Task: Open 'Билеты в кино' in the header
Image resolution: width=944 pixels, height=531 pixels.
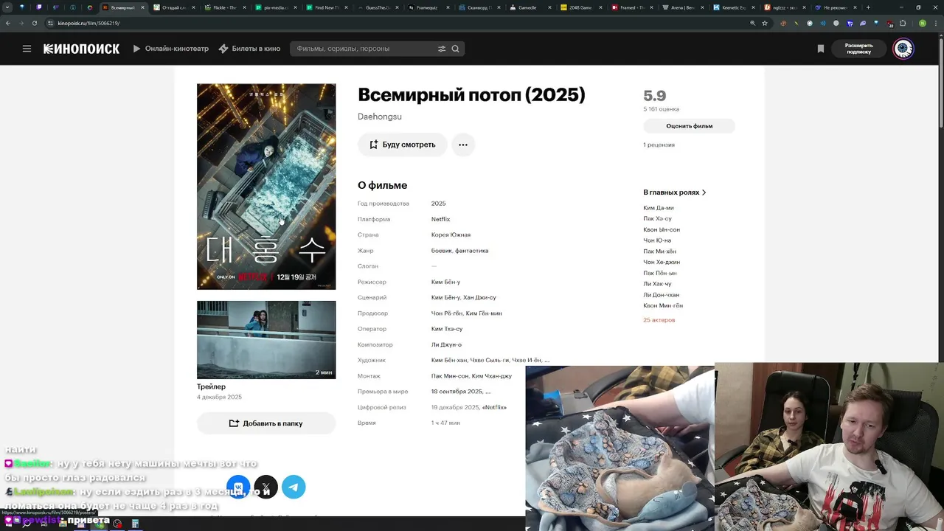Action: [x=249, y=49]
